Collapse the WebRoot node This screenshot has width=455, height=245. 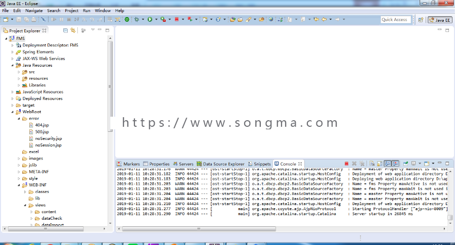pos(13,112)
